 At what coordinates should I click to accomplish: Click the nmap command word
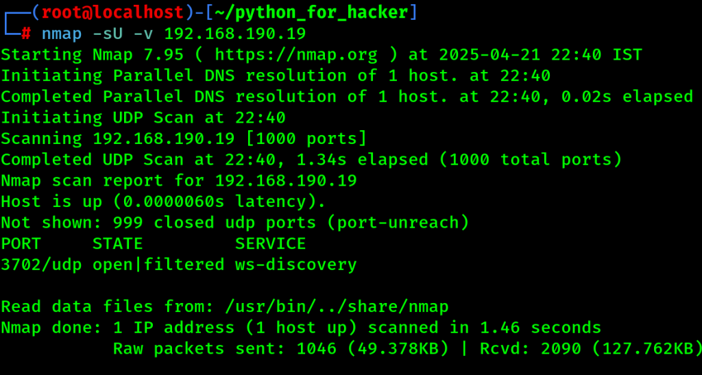pyautogui.click(x=62, y=34)
